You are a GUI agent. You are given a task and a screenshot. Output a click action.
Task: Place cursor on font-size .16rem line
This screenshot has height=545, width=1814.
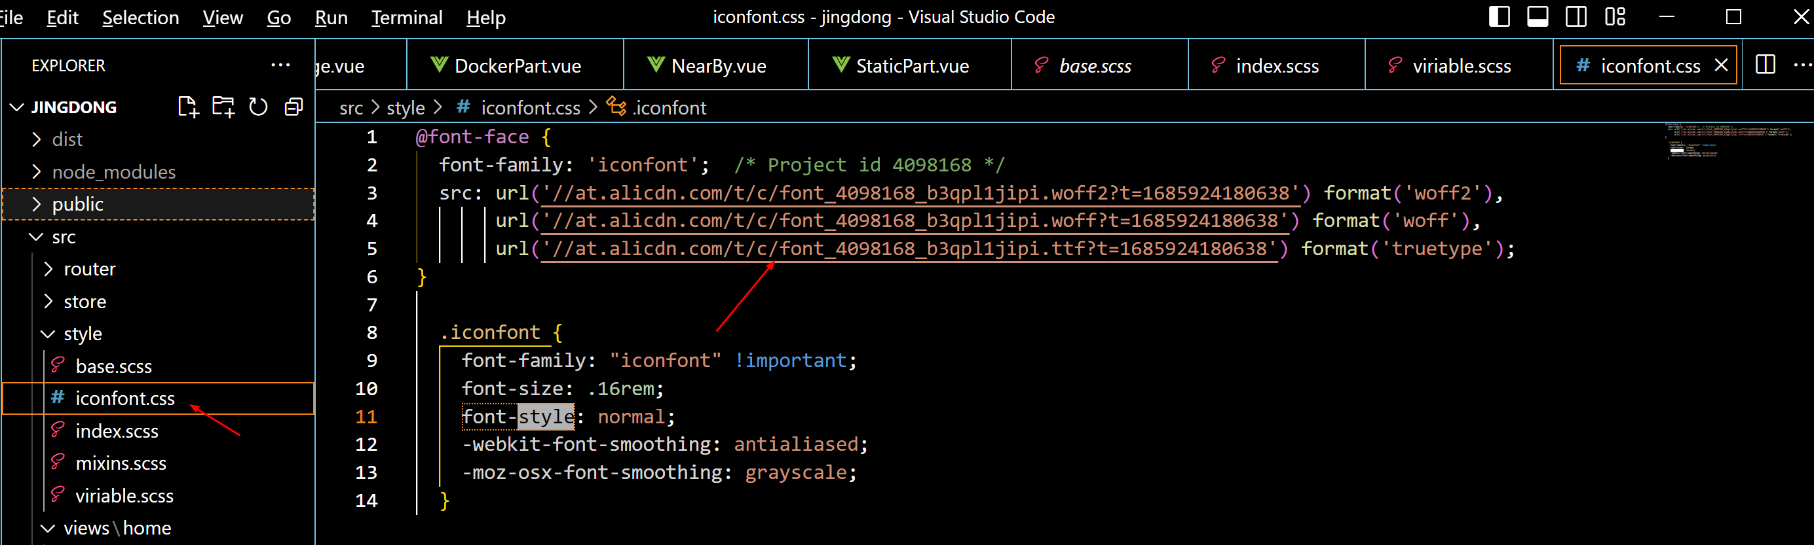click(562, 388)
